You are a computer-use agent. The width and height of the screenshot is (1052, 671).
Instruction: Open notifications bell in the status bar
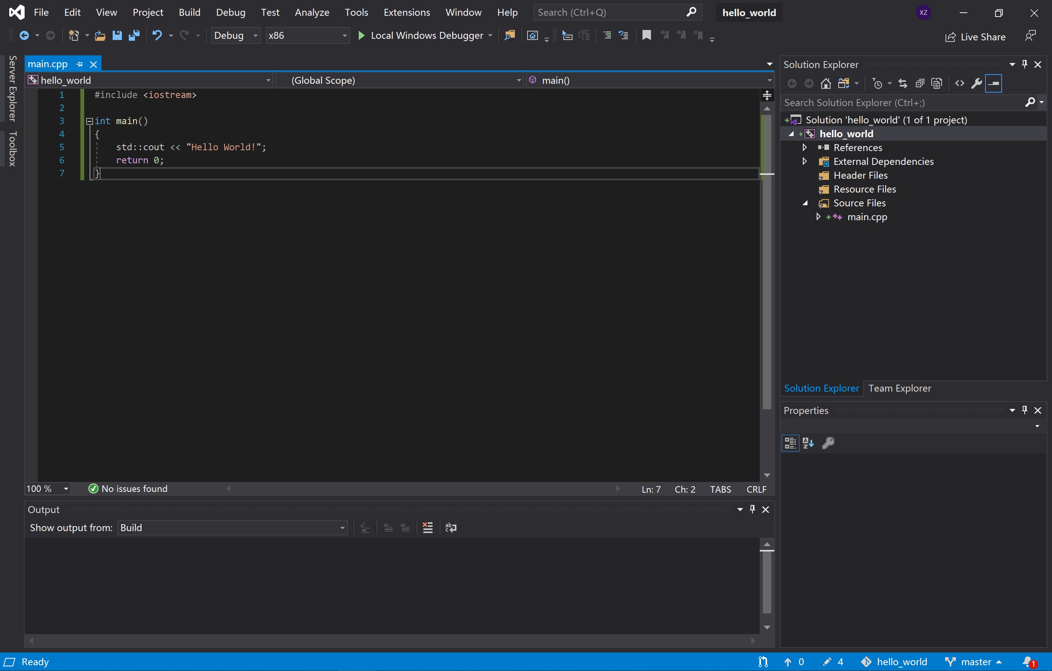[x=1029, y=662]
